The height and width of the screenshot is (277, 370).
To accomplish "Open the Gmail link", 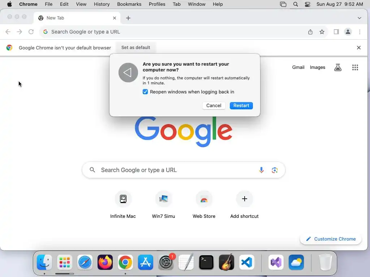I will point(298,67).
